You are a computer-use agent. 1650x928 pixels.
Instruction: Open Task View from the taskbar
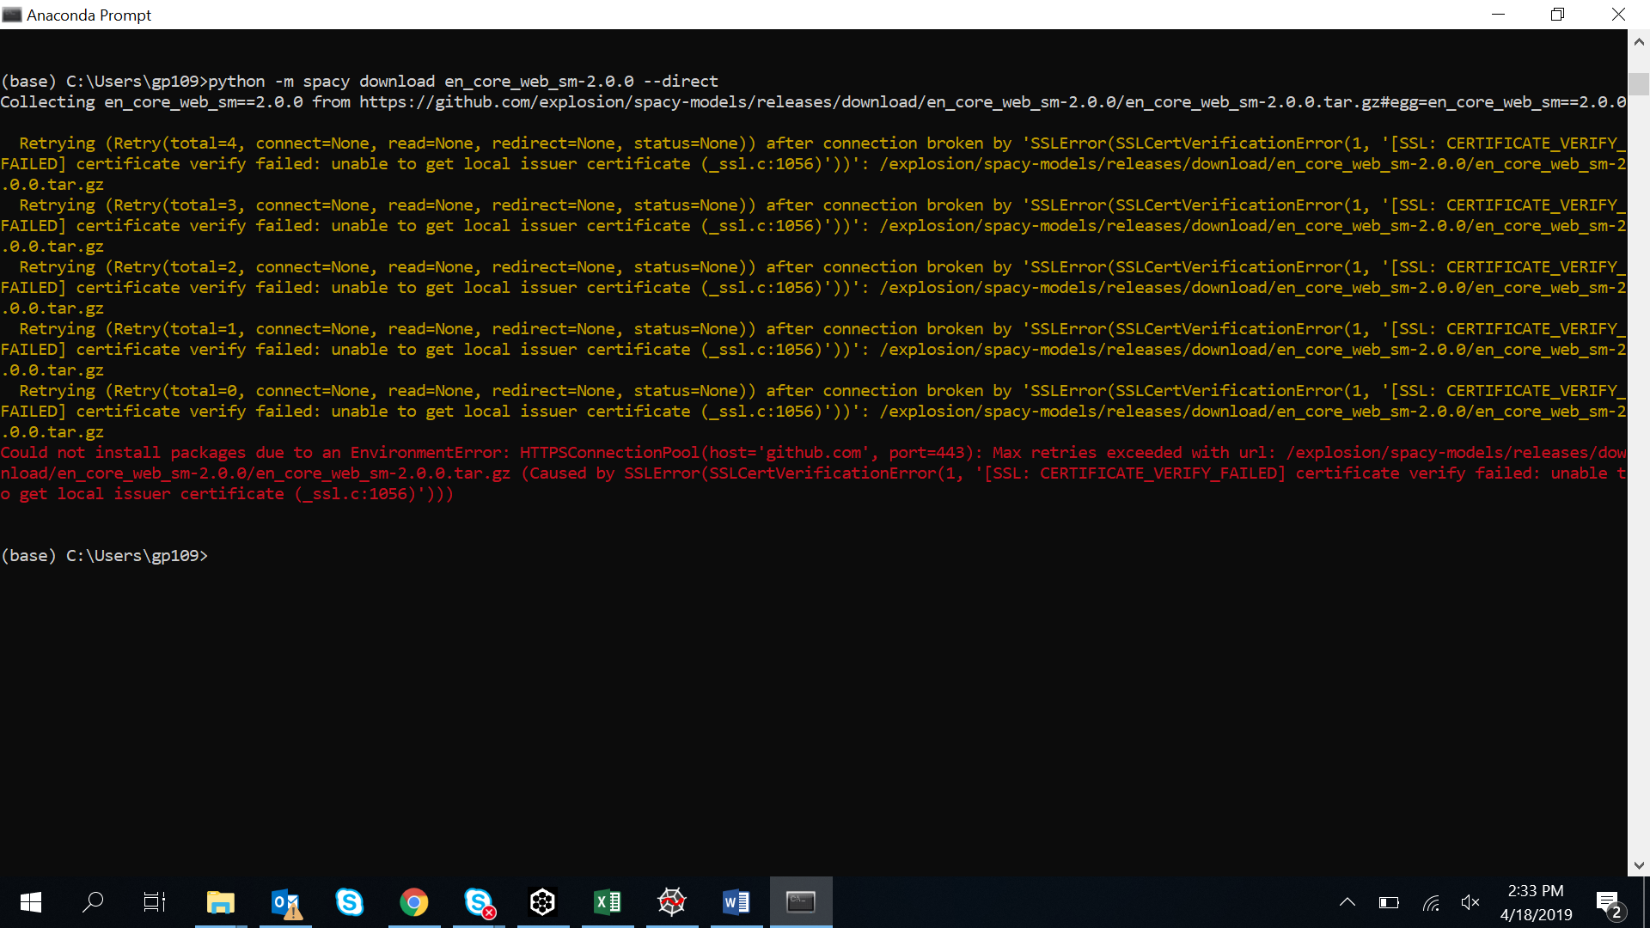155,902
